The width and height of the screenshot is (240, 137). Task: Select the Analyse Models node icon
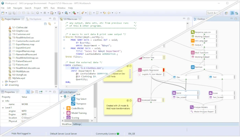[x=192, y=107]
